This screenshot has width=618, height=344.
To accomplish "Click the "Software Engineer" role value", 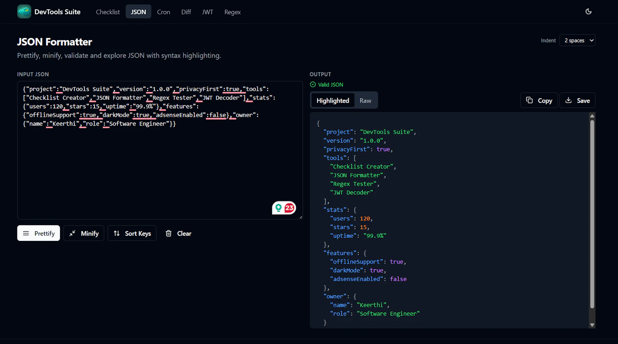I will pyautogui.click(x=388, y=314).
